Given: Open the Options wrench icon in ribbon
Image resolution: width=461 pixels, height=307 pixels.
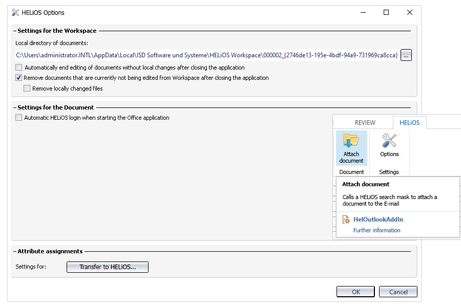Looking at the screenshot, I should pyautogui.click(x=389, y=140).
